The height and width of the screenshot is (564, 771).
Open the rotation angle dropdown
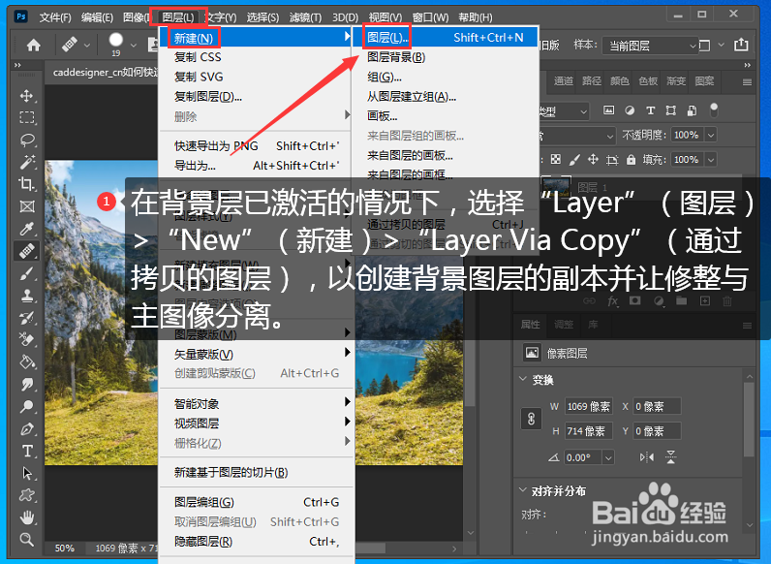(608, 457)
